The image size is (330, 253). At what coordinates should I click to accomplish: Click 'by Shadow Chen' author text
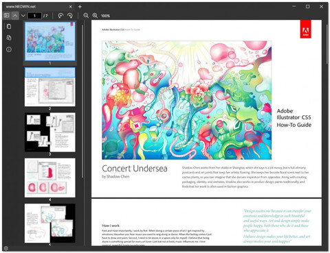point(115,176)
